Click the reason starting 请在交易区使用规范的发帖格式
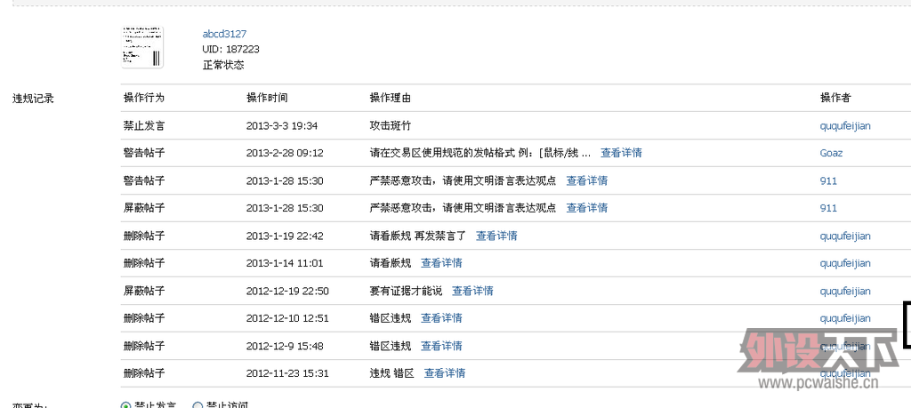Viewport: 911px width, 408px height. 480,153
